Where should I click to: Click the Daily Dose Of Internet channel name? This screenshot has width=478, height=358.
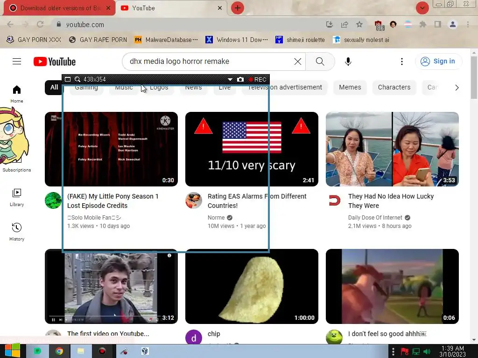tap(375, 218)
